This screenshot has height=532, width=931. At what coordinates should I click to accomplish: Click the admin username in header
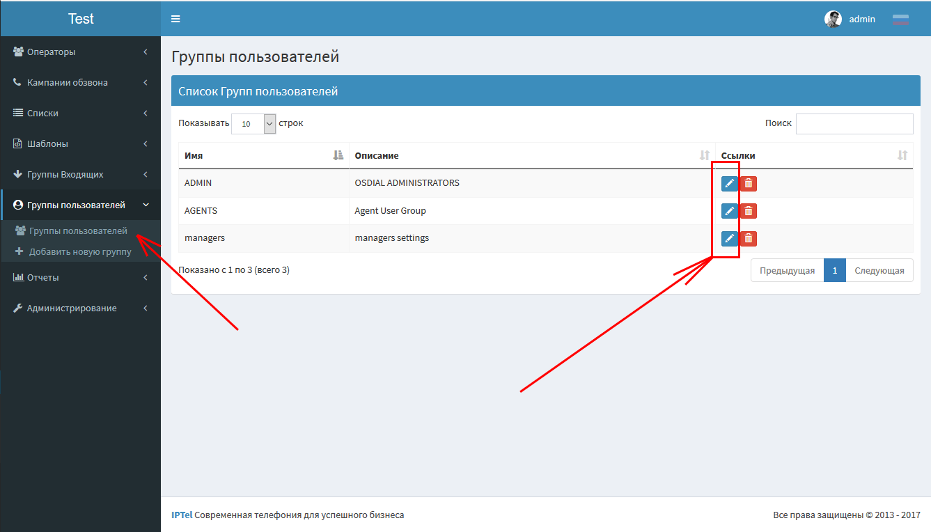[862, 19]
